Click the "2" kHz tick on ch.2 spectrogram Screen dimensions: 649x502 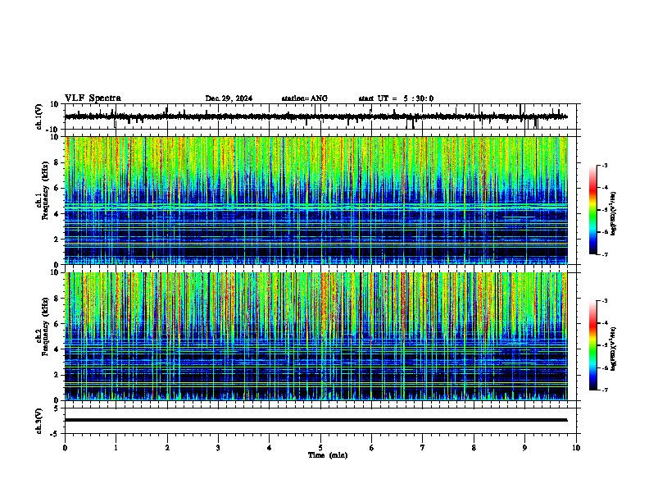[x=57, y=375]
